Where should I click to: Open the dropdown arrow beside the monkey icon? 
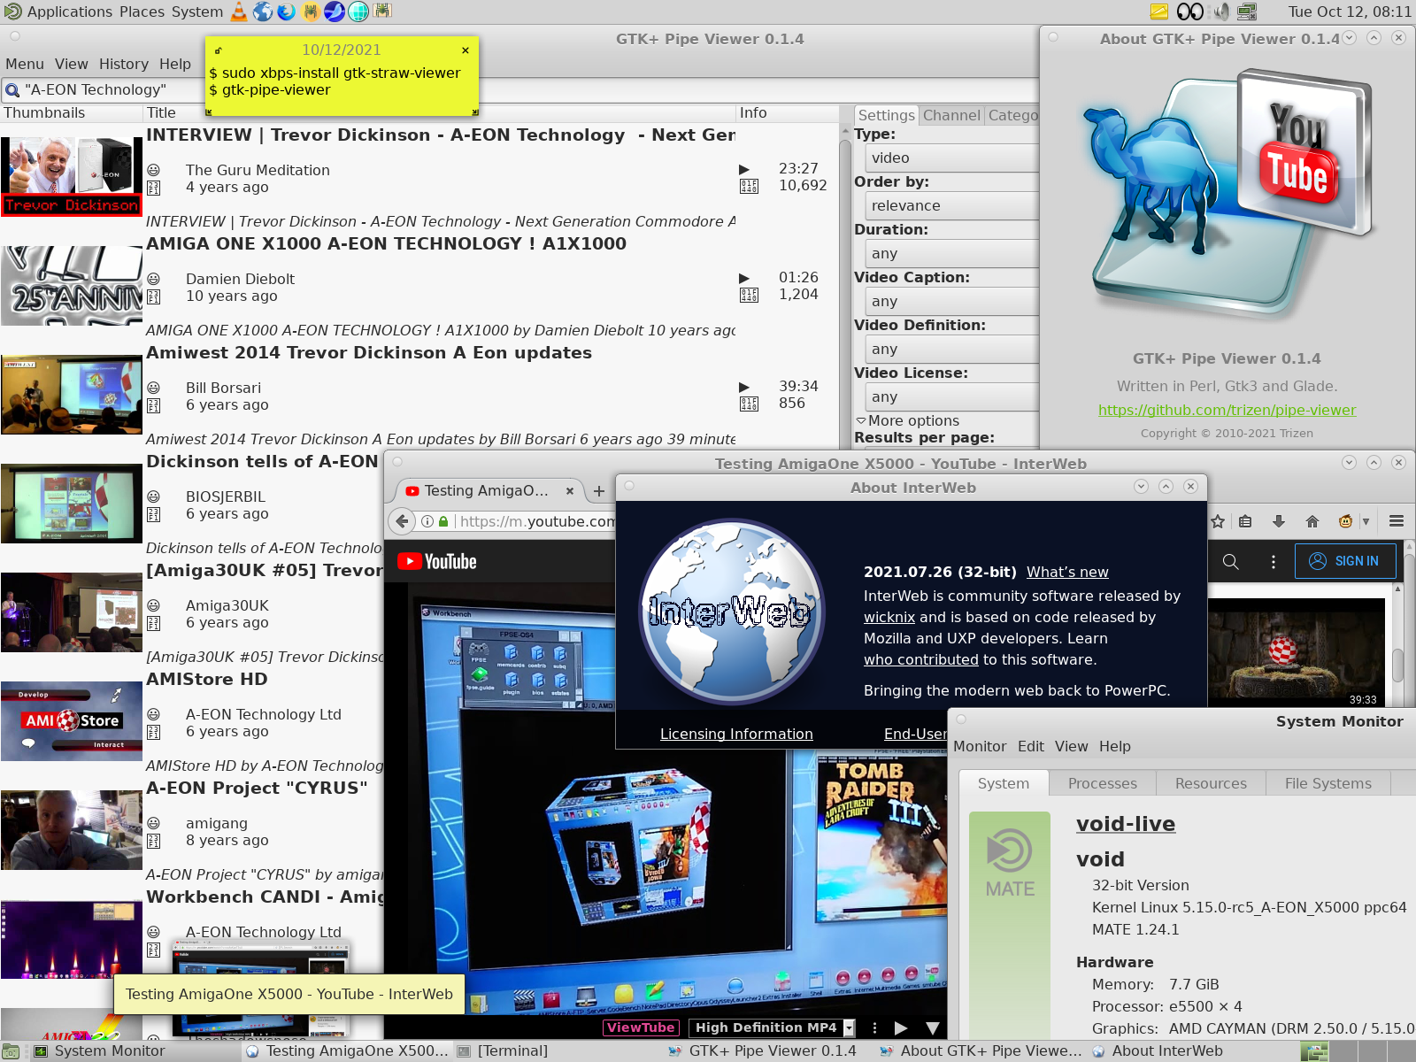(x=1366, y=521)
